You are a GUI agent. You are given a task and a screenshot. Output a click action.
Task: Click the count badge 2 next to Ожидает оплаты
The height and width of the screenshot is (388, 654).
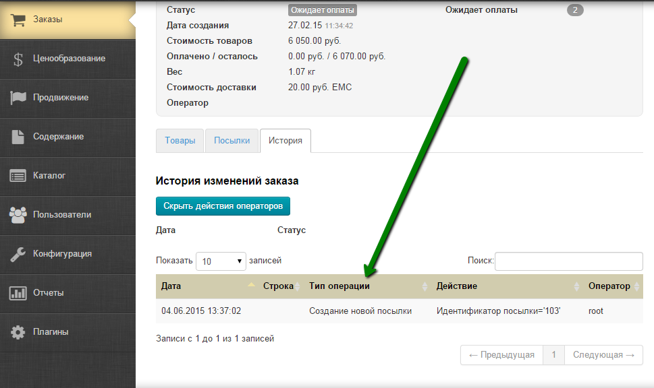point(575,10)
